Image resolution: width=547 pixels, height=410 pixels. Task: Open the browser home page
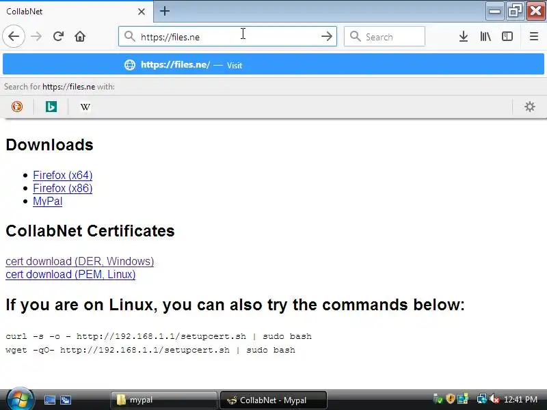[80, 36]
